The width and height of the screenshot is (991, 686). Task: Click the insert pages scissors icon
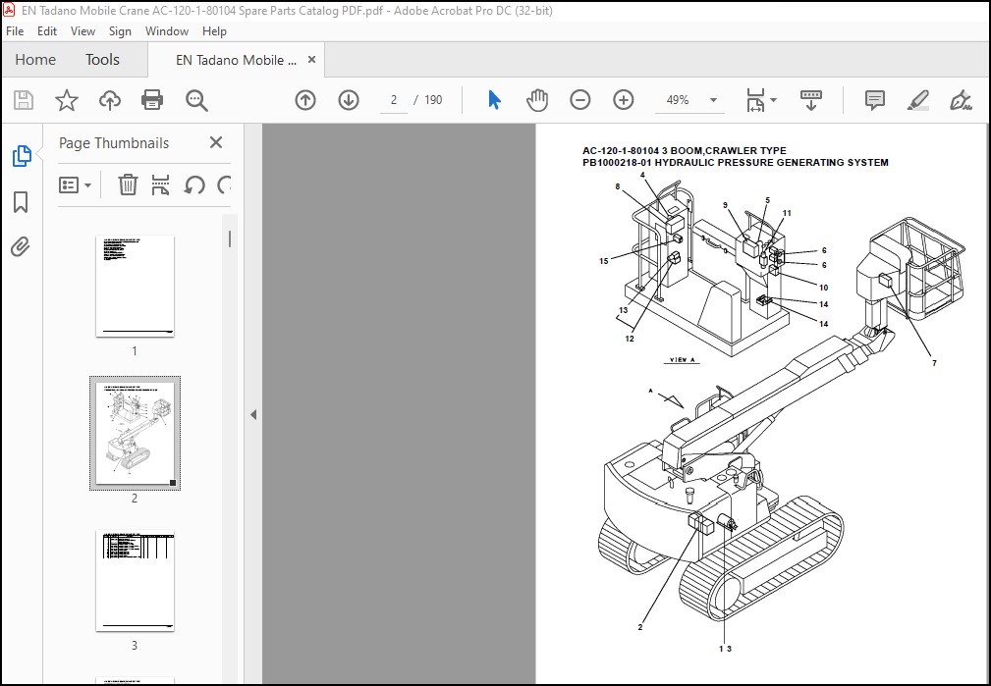[160, 185]
